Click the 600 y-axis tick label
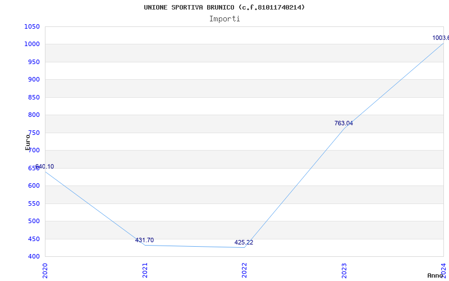The image size is (449, 281). [34, 186]
